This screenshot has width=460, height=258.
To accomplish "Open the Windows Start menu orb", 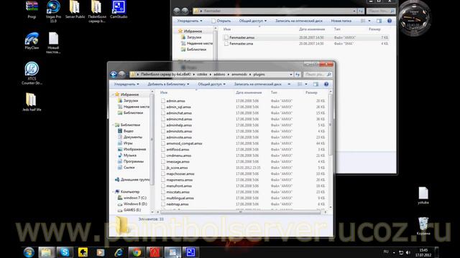I will coord(29,252).
